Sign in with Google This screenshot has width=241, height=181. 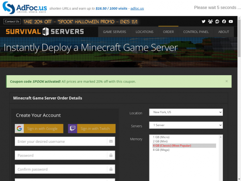tap(39, 129)
